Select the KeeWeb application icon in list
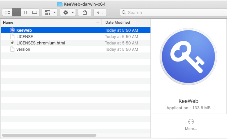This screenshot has height=139, width=227. coord(12,30)
